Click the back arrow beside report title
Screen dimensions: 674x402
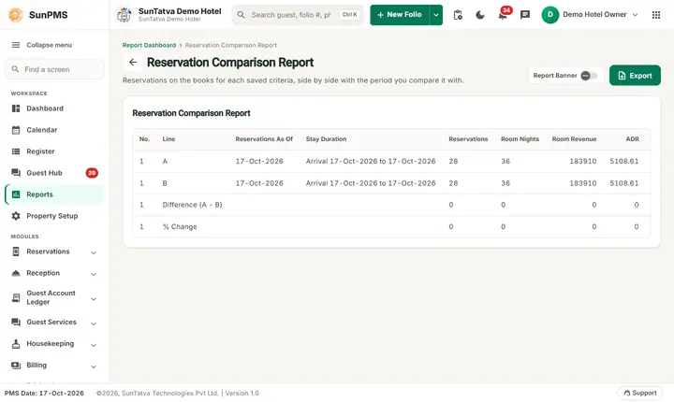(133, 63)
